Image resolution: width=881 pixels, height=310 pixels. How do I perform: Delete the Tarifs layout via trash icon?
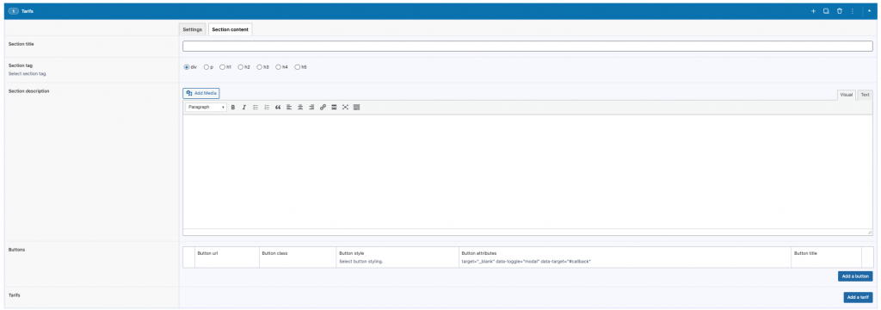[x=840, y=11]
